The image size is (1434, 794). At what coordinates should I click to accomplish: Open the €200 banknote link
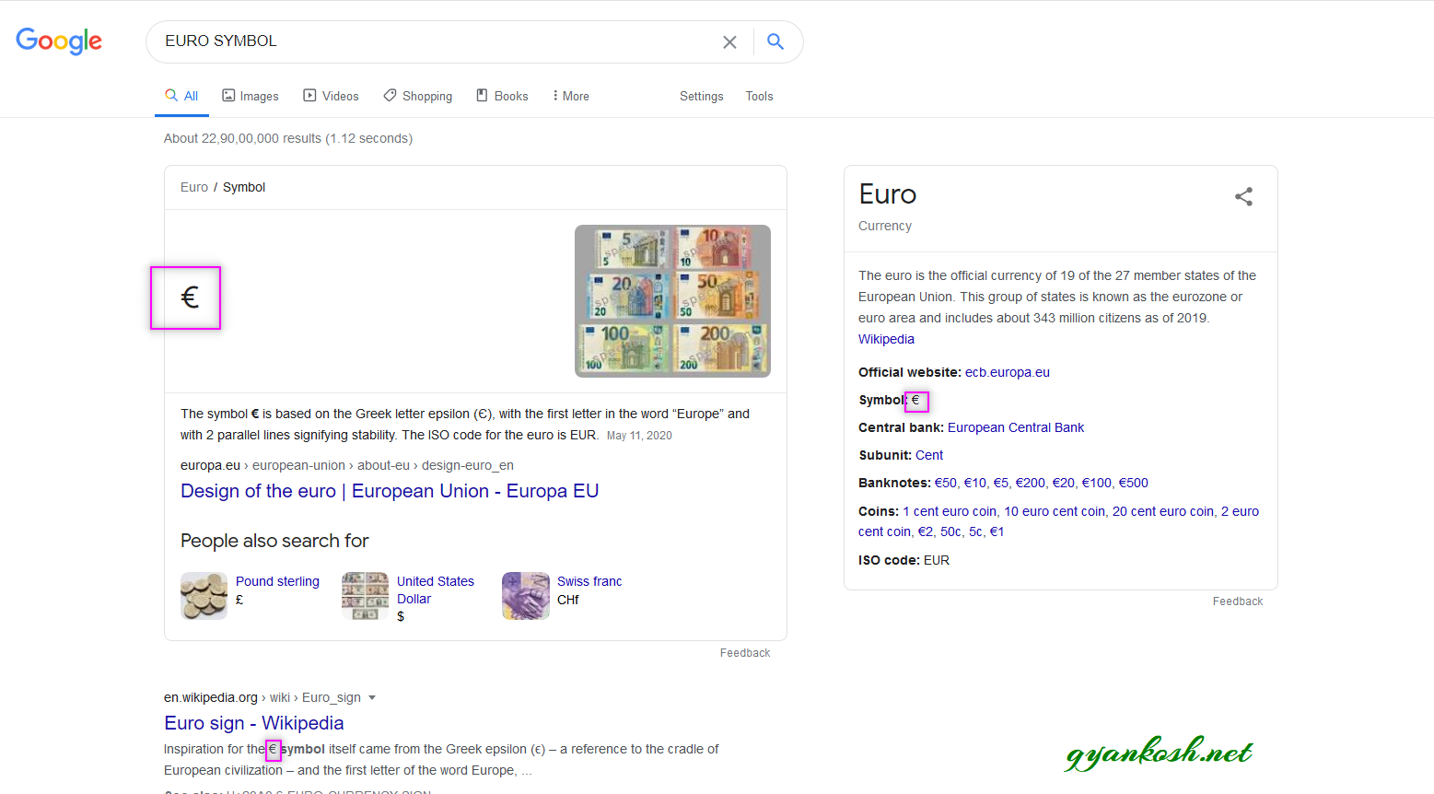(1030, 483)
